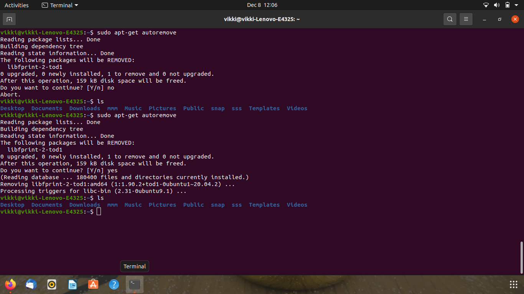Click the battery status icon

pyautogui.click(x=508, y=5)
